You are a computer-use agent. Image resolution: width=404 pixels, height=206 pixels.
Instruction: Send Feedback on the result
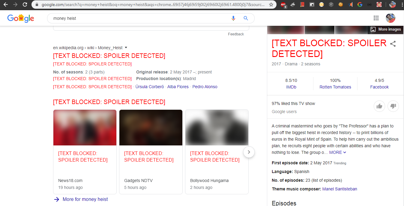(236, 34)
